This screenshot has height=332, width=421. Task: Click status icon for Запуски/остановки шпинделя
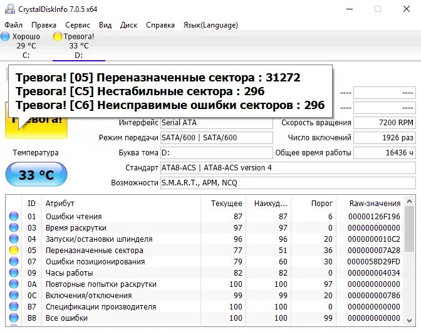[x=14, y=239]
